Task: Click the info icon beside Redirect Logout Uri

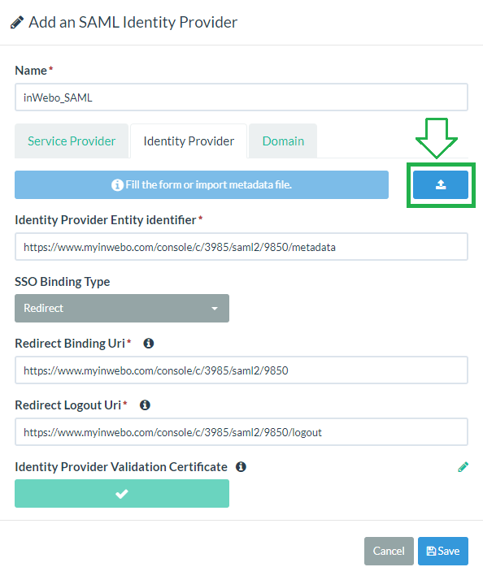Action: tap(145, 405)
